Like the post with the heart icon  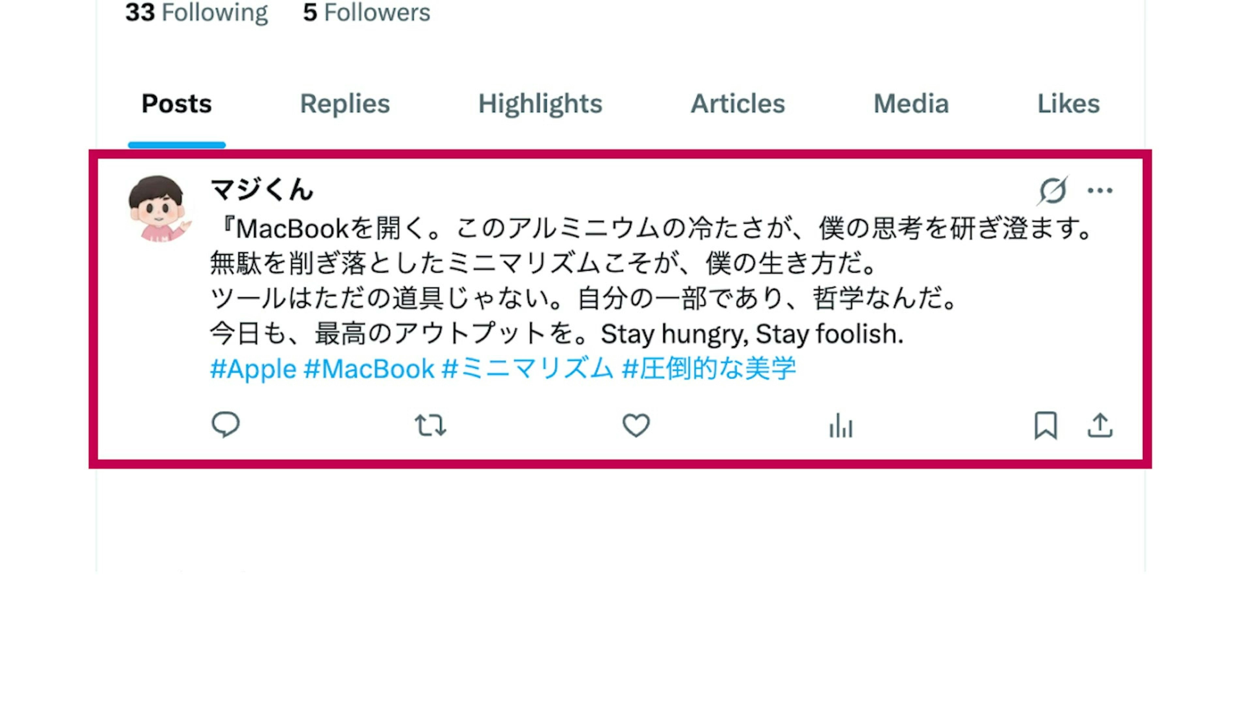pos(636,425)
